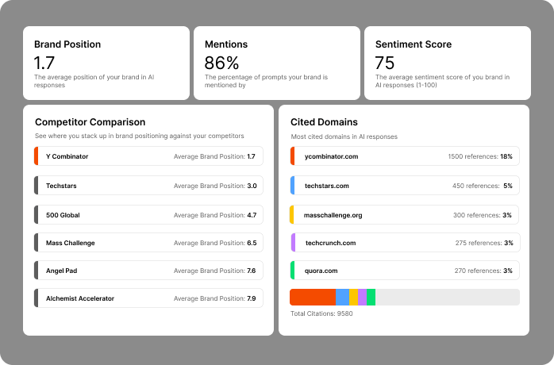
Task: Click the Alchemist Accelerator row
Action: click(148, 298)
